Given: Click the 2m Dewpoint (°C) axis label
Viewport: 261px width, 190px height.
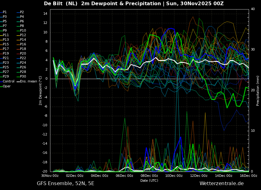Looking at the screenshot, I should click(x=41, y=90).
